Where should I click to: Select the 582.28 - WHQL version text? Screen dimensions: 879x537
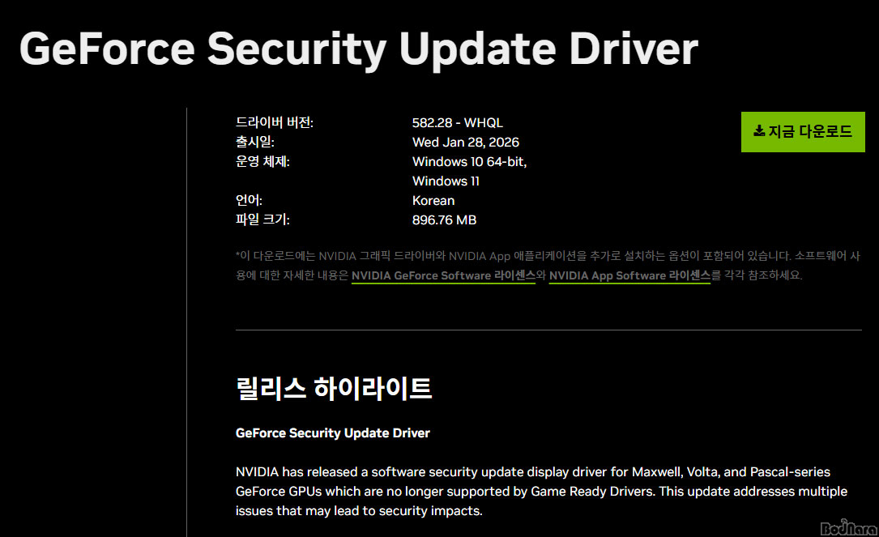pyautogui.click(x=458, y=123)
